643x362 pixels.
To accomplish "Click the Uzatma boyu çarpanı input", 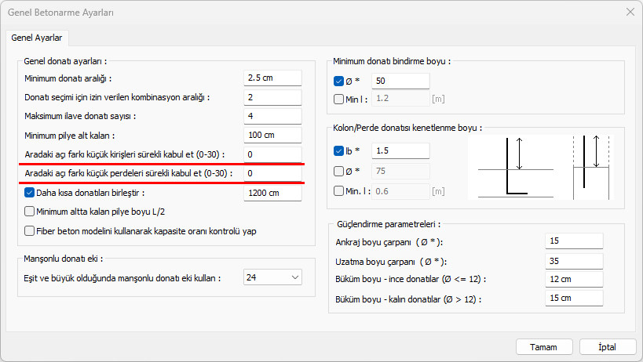I will click(x=573, y=261).
